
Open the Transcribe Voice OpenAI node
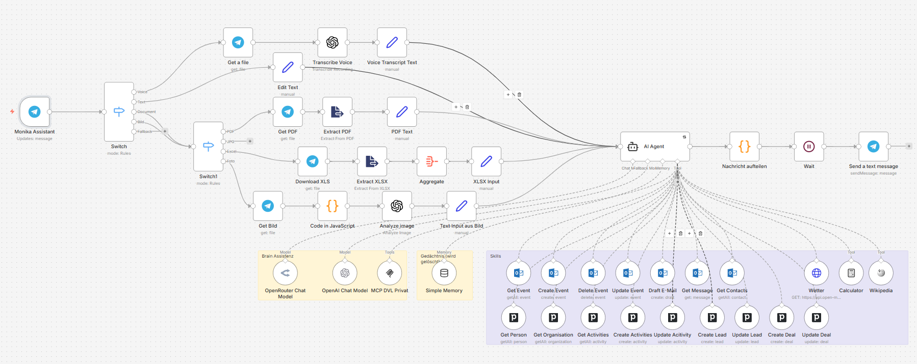click(x=333, y=43)
